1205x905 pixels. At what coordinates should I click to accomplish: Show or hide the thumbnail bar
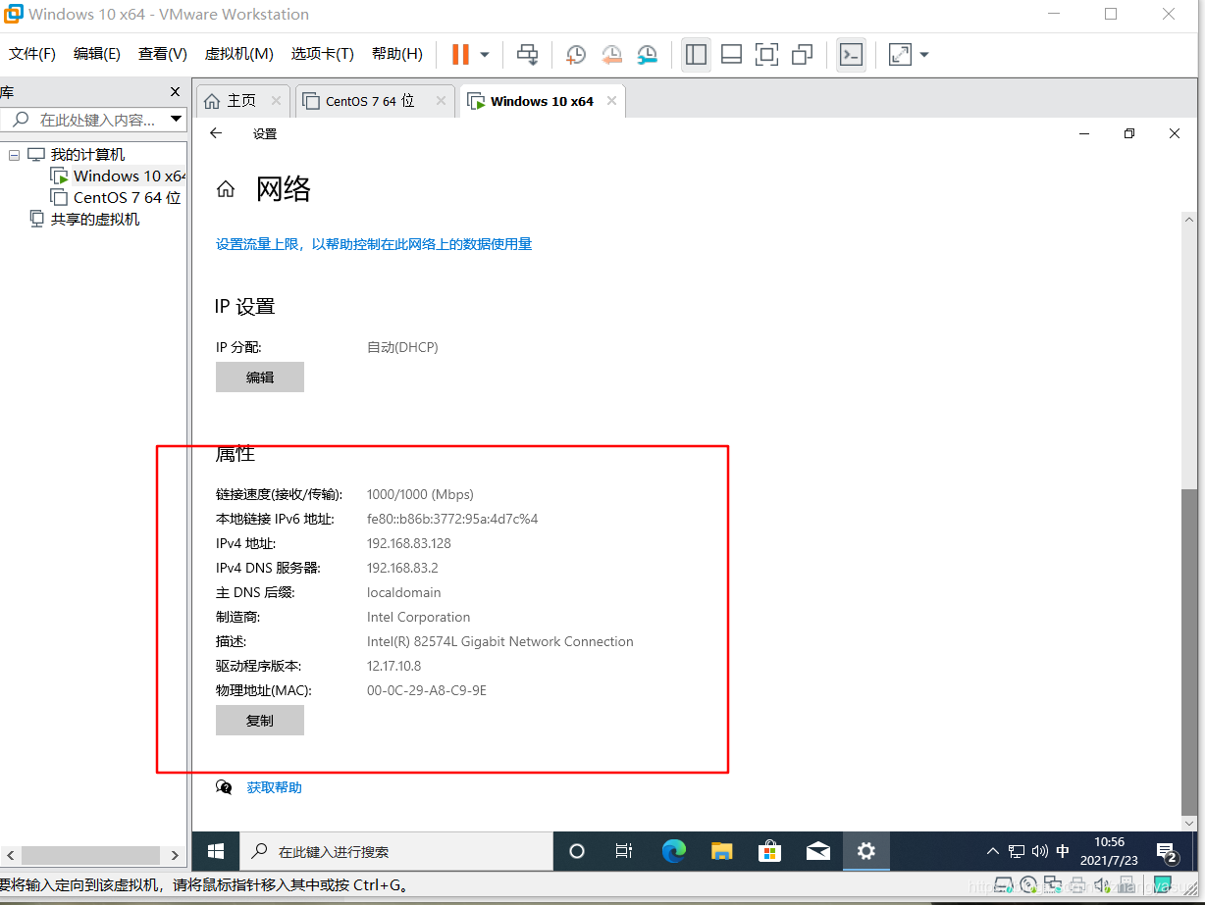click(x=731, y=54)
